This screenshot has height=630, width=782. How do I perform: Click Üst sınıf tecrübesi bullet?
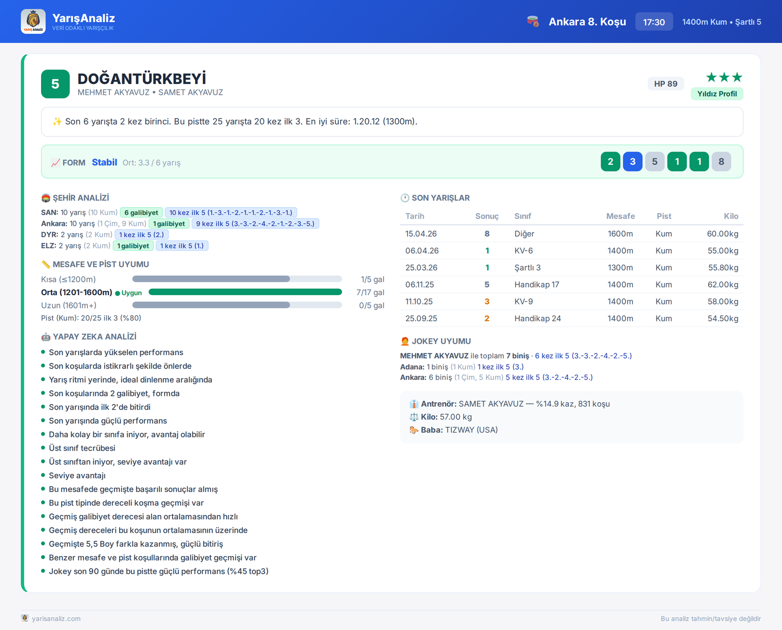(x=82, y=448)
